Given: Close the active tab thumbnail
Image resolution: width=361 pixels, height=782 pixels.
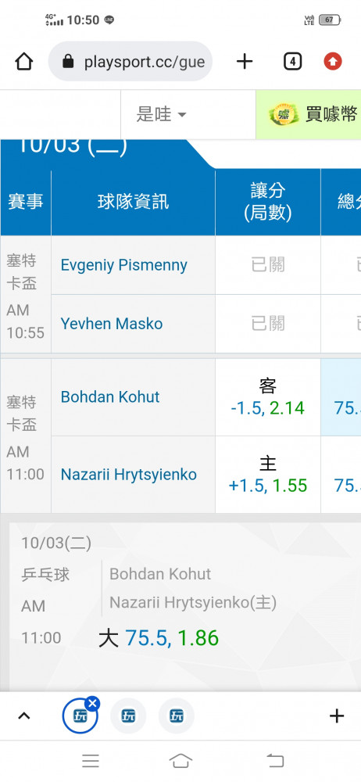Looking at the screenshot, I should [x=92, y=704].
